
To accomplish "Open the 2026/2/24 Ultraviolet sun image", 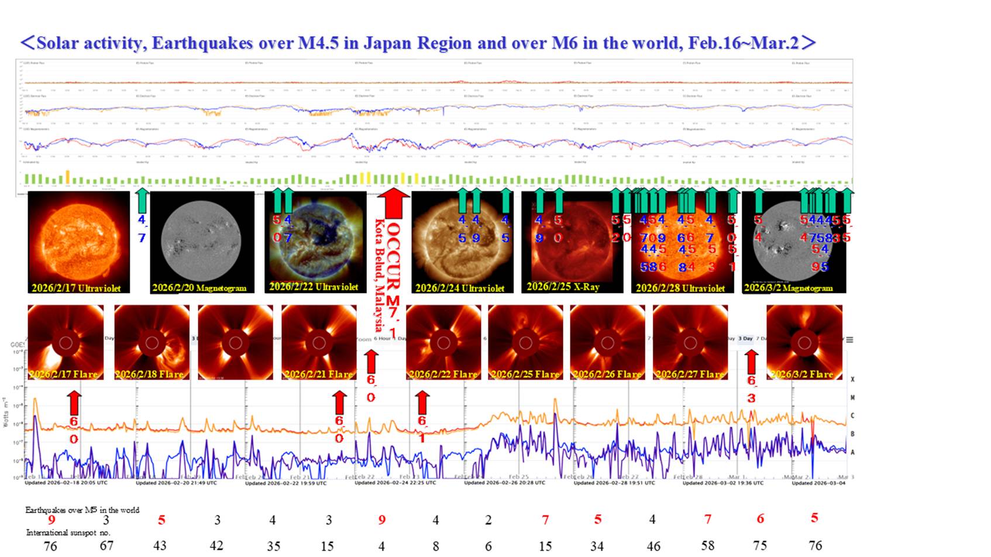I will click(x=462, y=242).
